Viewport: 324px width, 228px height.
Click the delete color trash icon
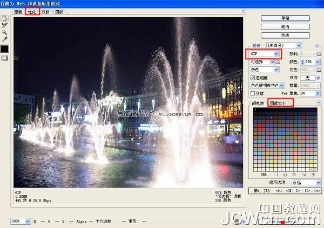(x=312, y=175)
